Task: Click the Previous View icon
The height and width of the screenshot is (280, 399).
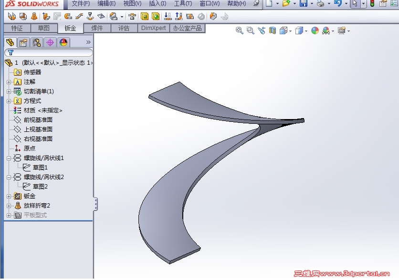Action: coord(262,31)
